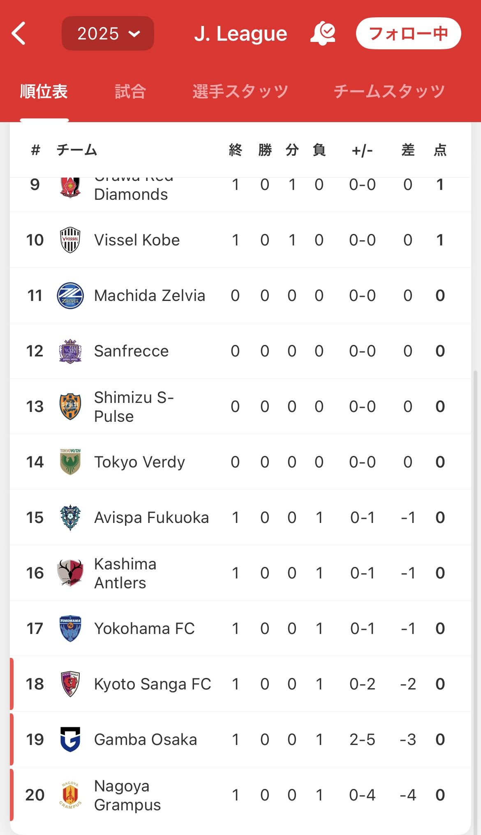Screen dimensions: 481x835
Task: Tap the Kashima Antlers logo
Action: coord(70,573)
